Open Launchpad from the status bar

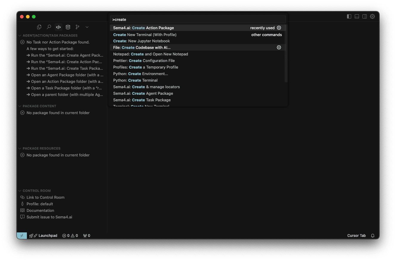tap(43, 235)
